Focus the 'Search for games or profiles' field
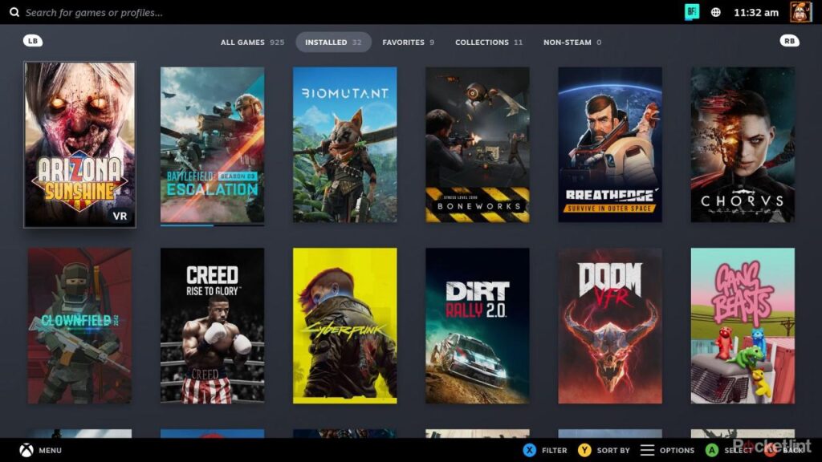Screen dimensions: 822x462 coord(95,13)
